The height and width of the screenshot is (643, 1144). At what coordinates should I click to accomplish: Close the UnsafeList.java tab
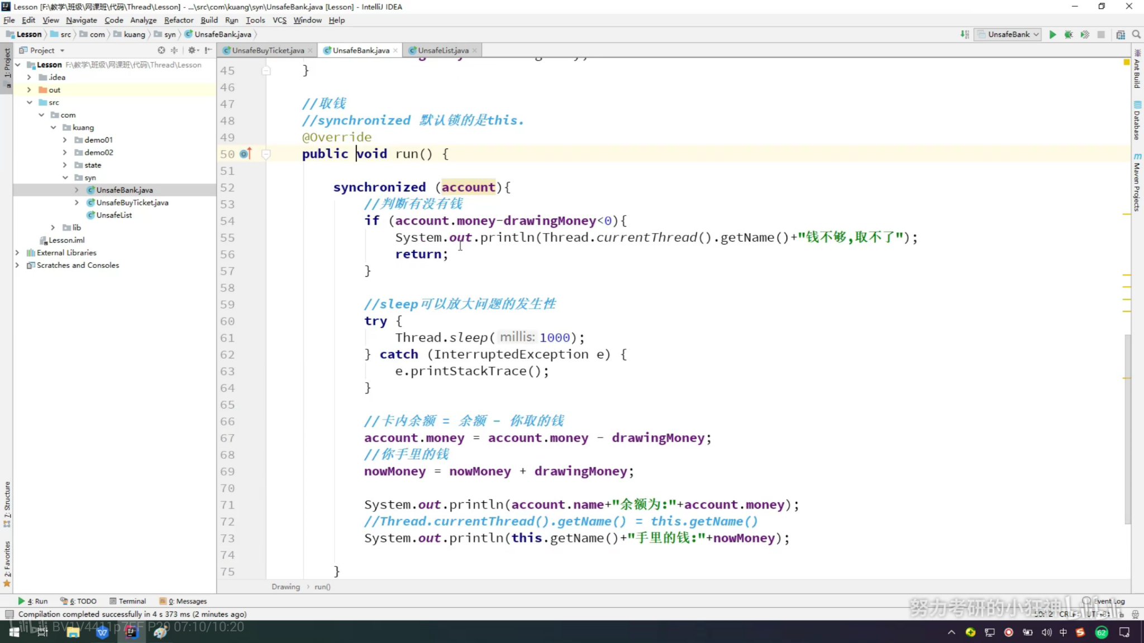[475, 50]
